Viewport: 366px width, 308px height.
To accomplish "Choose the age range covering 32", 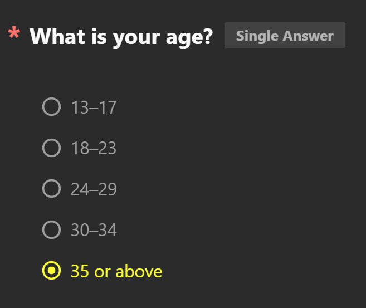I will click(x=79, y=230).
